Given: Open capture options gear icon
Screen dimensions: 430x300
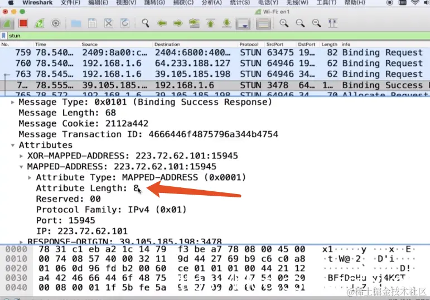Looking at the screenshot, I should pos(56,23).
